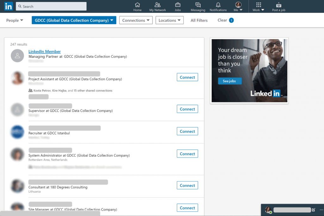This screenshot has width=324, height=216.
Task: Click See jobs in the ad banner
Action: [230, 81]
